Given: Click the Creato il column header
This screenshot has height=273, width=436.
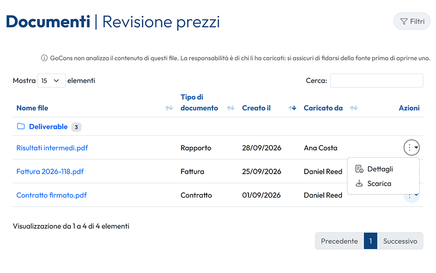Looking at the screenshot, I should tap(256, 108).
